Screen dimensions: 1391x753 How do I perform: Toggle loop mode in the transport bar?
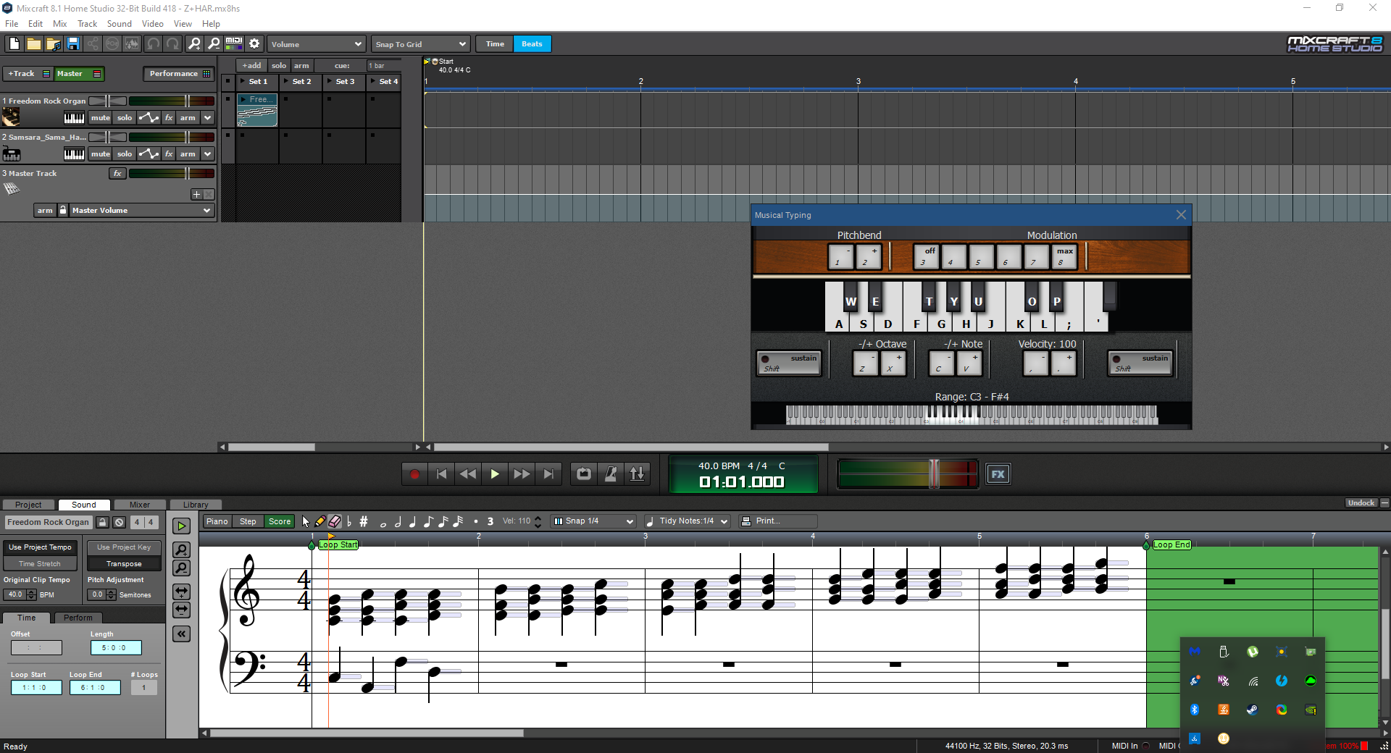[x=584, y=474]
